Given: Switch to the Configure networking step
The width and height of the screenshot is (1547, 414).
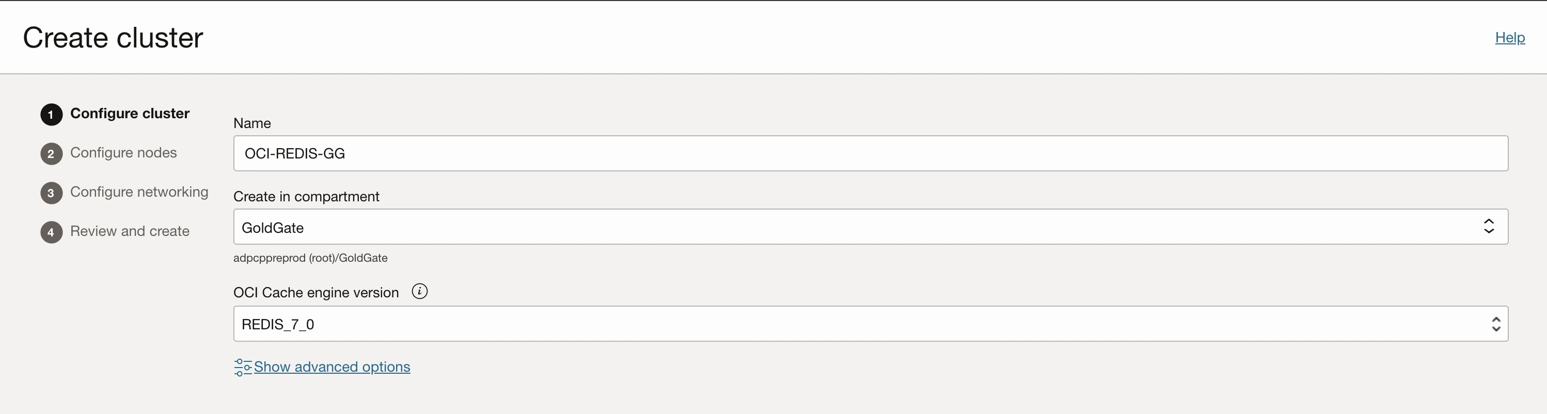Looking at the screenshot, I should coord(139,193).
